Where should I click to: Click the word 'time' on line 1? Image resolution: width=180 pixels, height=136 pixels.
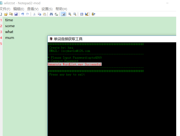(x=9, y=20)
